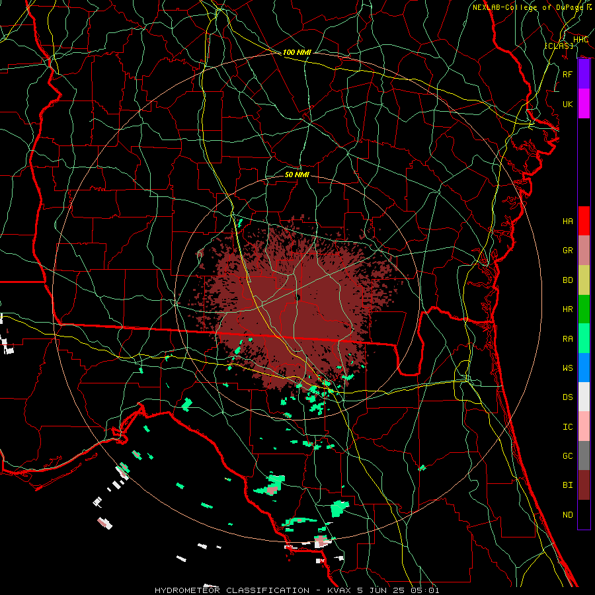
Task: Click the 50 NMI range ring label
Action: tap(297, 175)
